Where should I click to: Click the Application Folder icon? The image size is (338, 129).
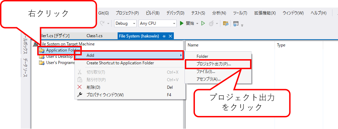42,51
